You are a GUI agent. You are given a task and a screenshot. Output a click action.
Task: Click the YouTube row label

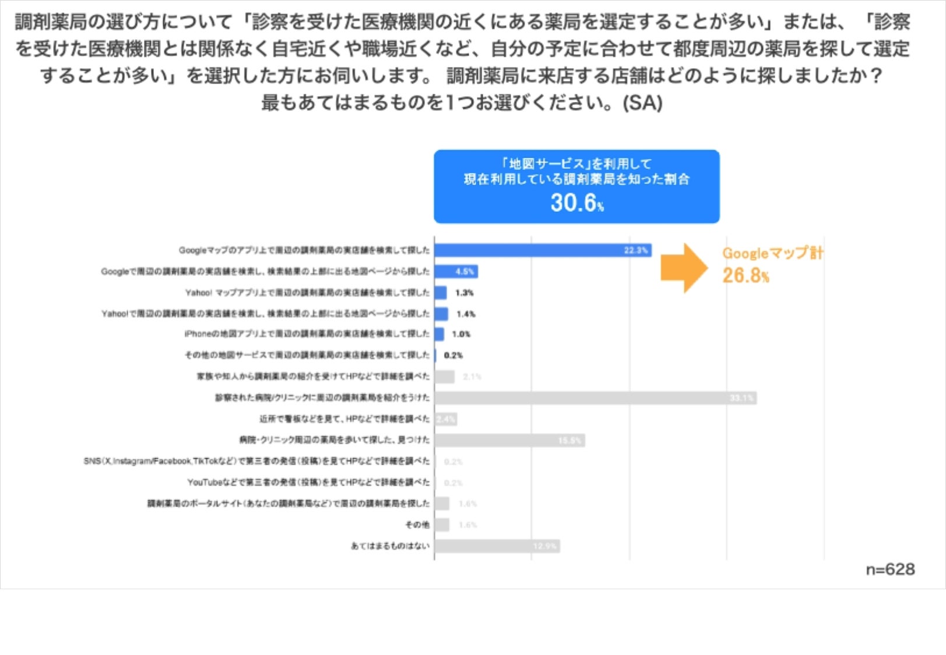tap(308, 483)
